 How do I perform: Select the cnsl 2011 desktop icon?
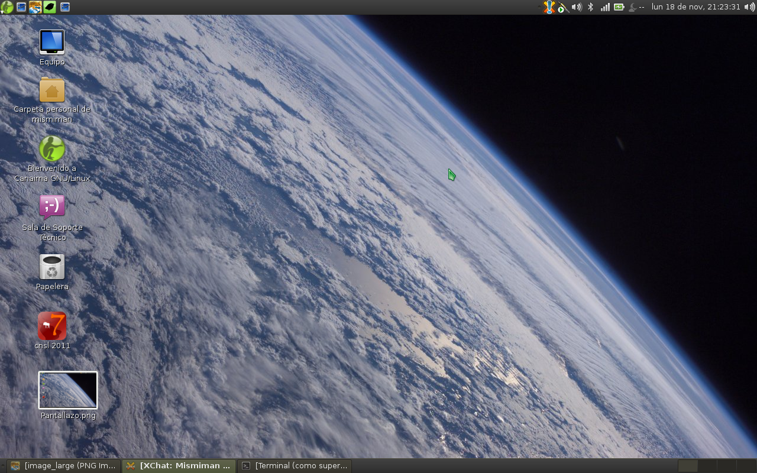click(x=52, y=331)
